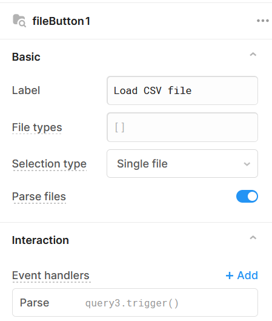This screenshot has height=321, width=272.
Task: Click the Label input field
Action: (182, 90)
